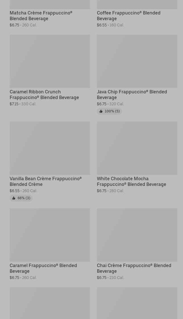Open Chai Crème Frappuccino Blended Beverage title
The height and width of the screenshot is (319, 183).
point(134,268)
